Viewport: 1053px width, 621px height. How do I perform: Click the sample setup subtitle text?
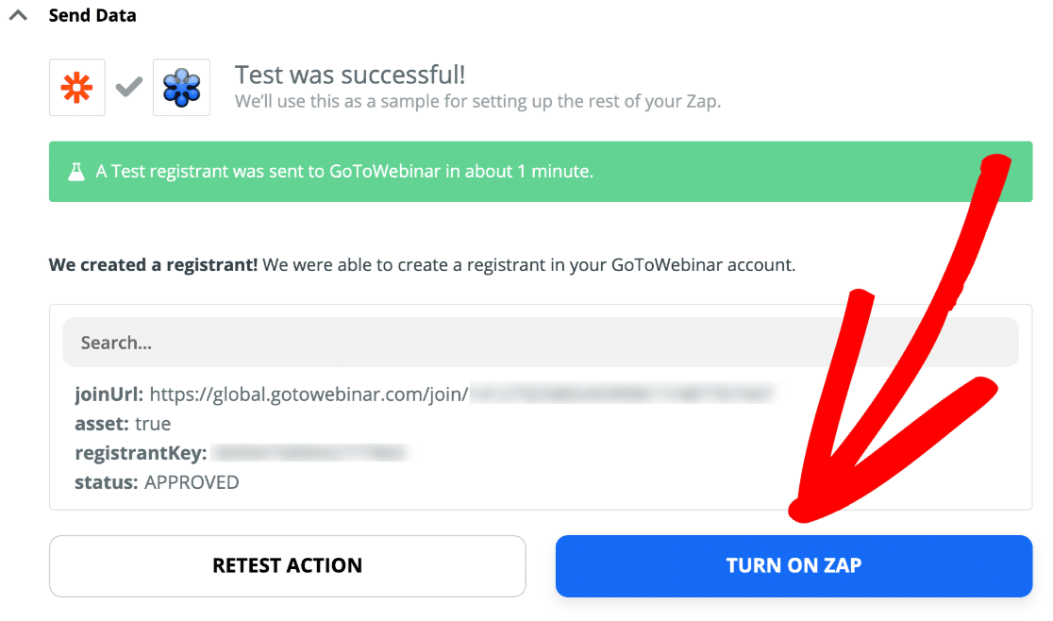click(x=477, y=101)
